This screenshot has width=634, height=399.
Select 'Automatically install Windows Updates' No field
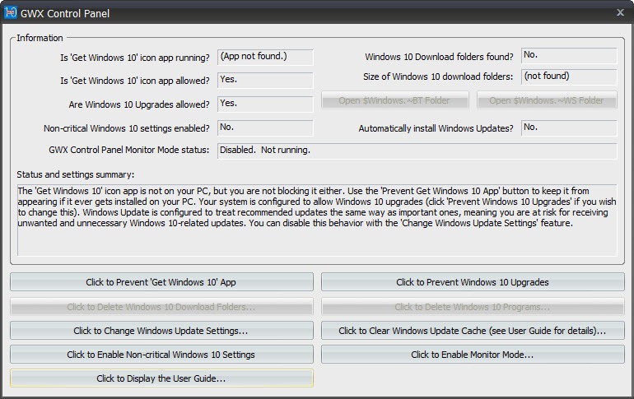coord(569,128)
